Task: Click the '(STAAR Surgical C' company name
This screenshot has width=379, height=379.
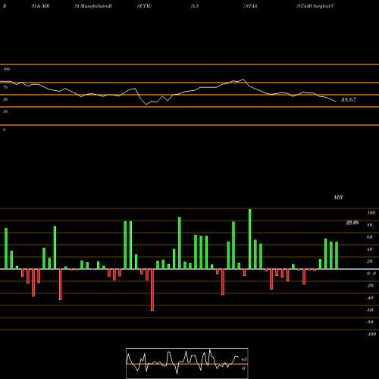Action: 315,6
